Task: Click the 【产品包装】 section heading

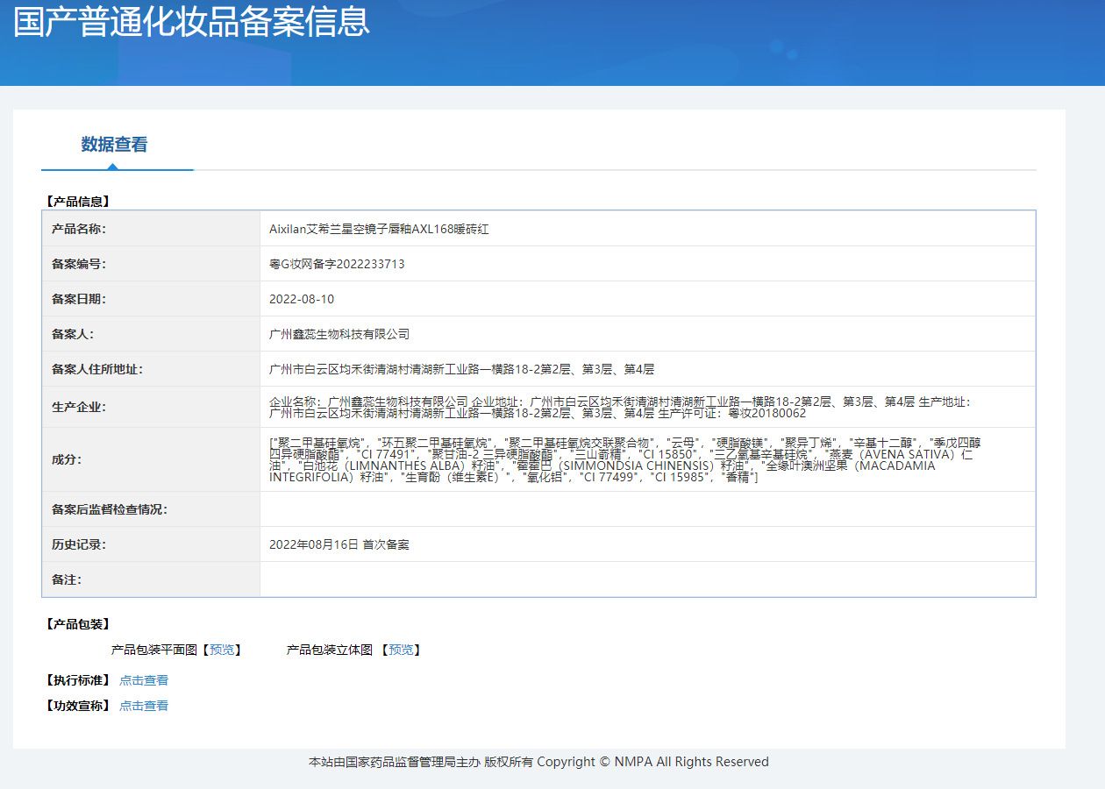Action: click(x=77, y=624)
